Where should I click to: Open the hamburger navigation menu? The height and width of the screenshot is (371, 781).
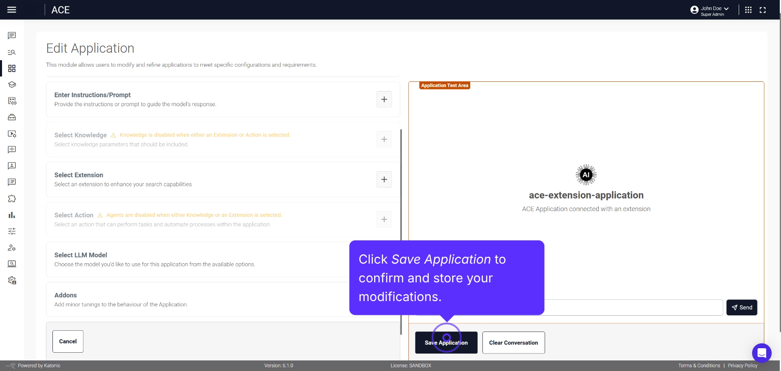tap(12, 10)
